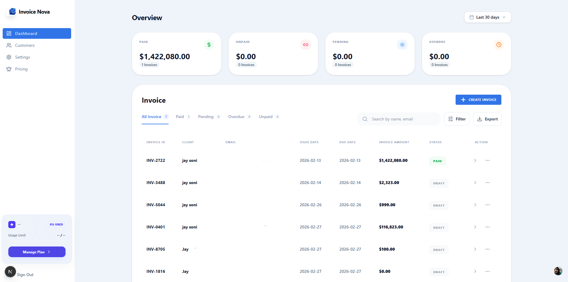
Task: Open three-dot menu for INV-1816
Action: [x=488, y=271]
